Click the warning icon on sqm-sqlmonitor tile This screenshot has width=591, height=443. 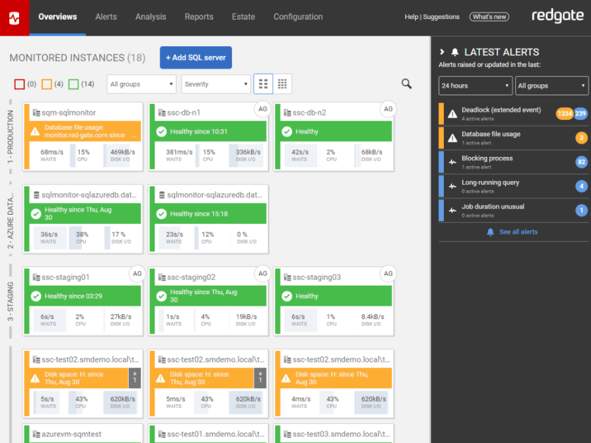point(36,131)
